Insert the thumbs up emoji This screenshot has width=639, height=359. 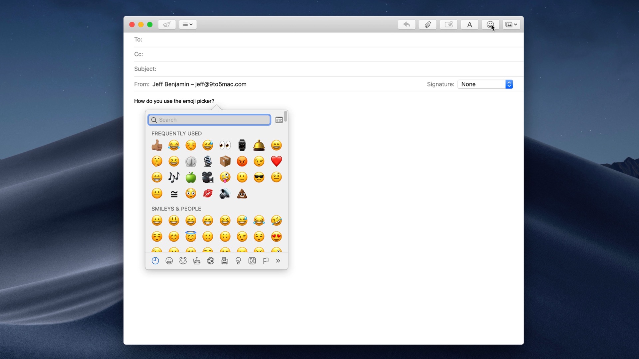(157, 145)
